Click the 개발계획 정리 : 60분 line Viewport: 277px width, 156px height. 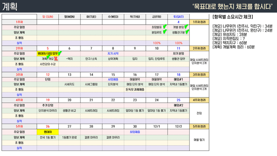pos(234,47)
